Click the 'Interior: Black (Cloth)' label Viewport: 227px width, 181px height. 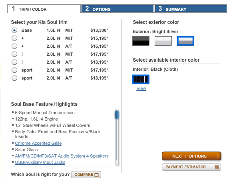(155, 69)
